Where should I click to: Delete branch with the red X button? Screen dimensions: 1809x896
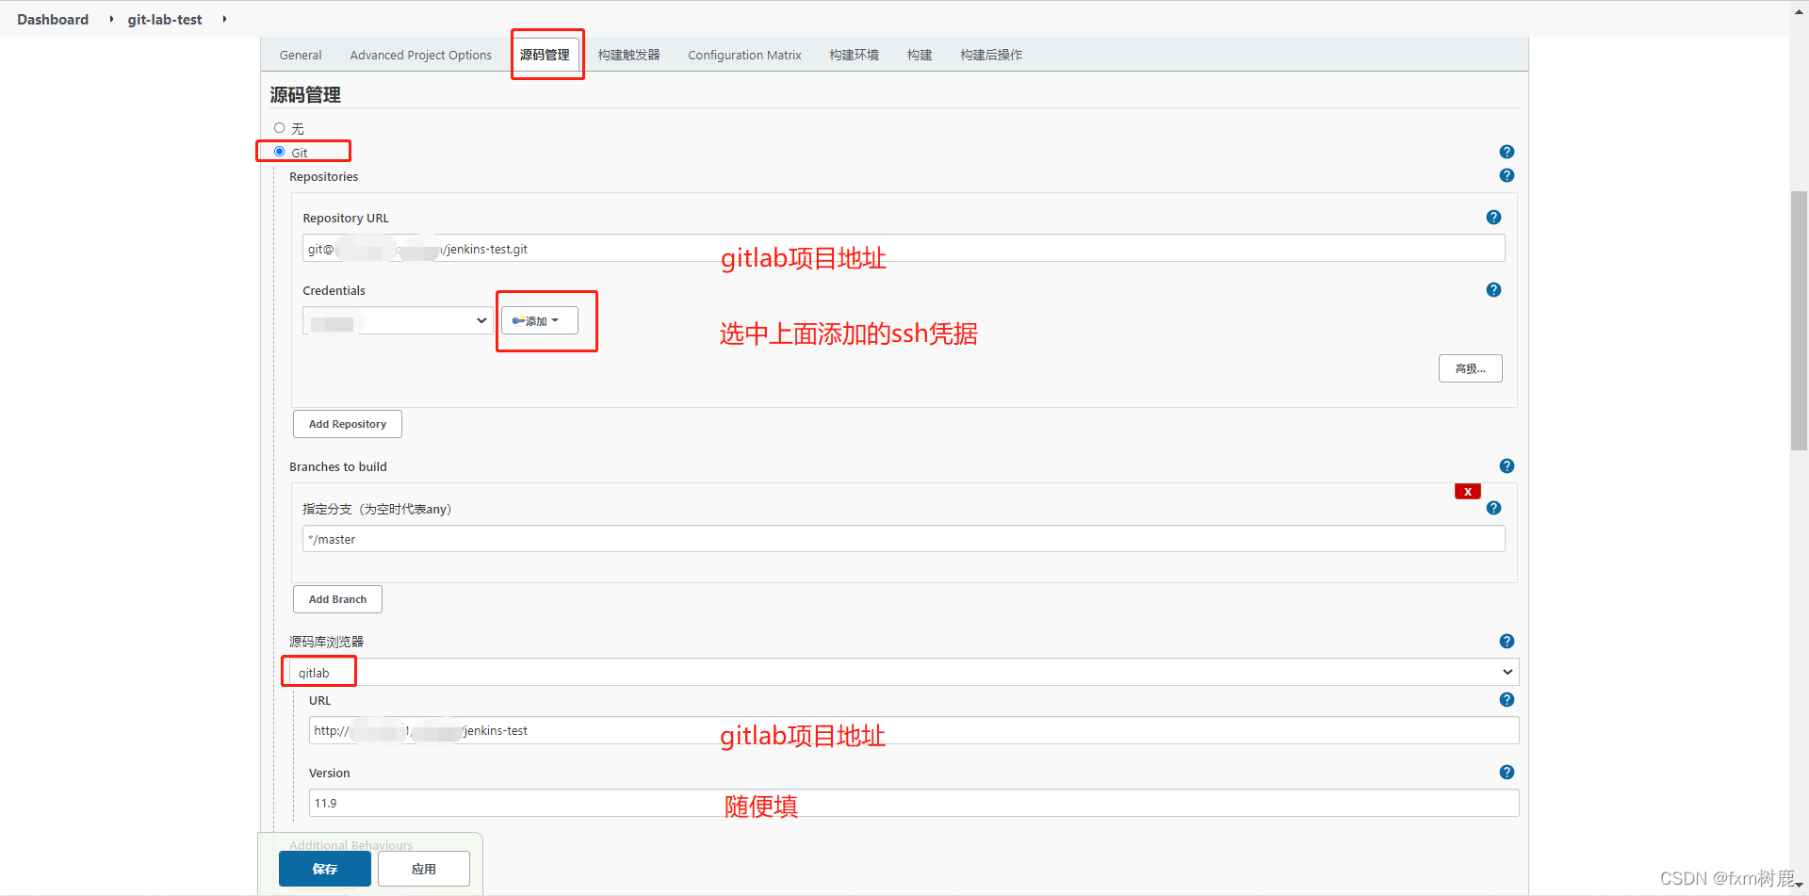(1468, 491)
